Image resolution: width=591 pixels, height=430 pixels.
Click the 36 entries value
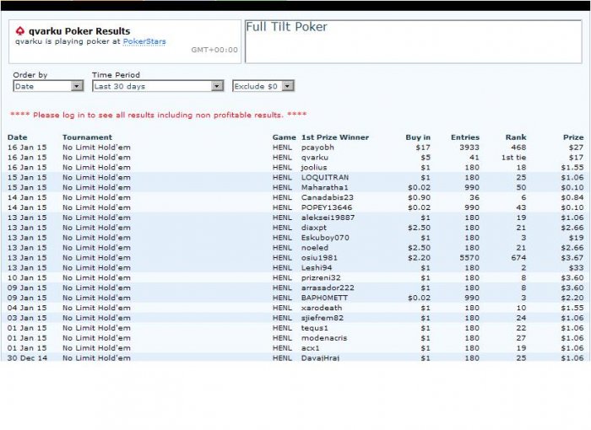pos(474,197)
